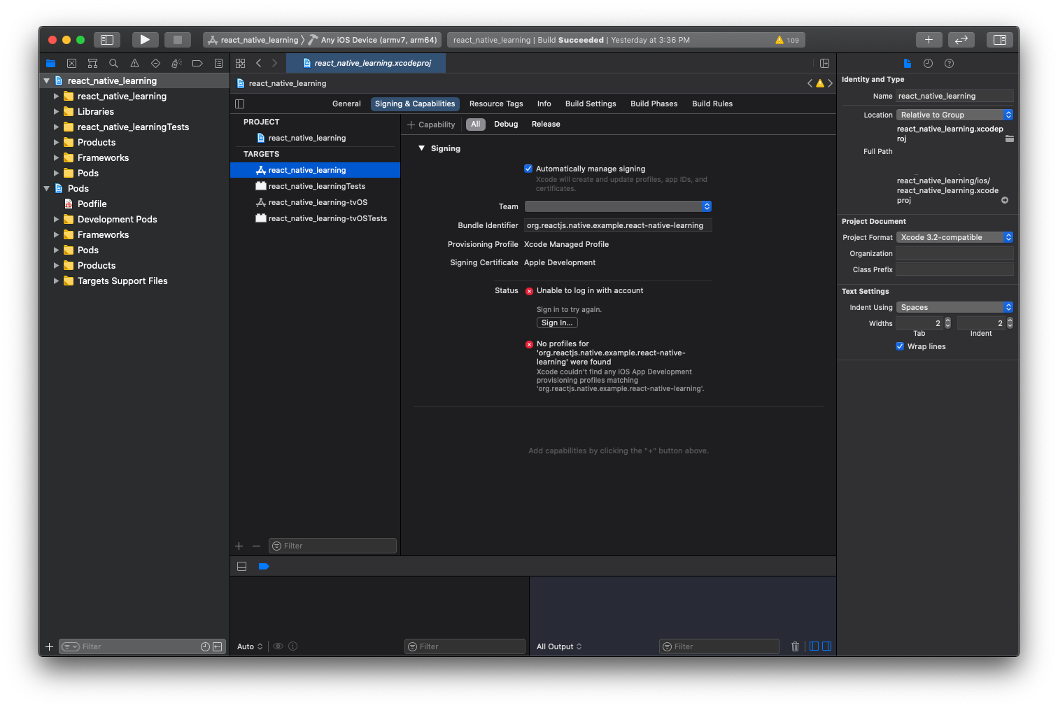Show the History inspector clock icon
Screen dimensions: 1058x708
point(928,63)
